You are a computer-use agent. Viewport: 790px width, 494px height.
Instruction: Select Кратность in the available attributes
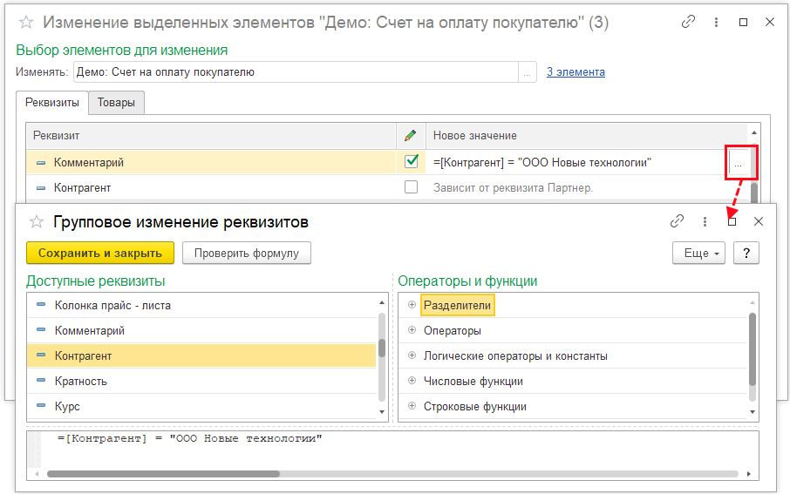coord(201,382)
